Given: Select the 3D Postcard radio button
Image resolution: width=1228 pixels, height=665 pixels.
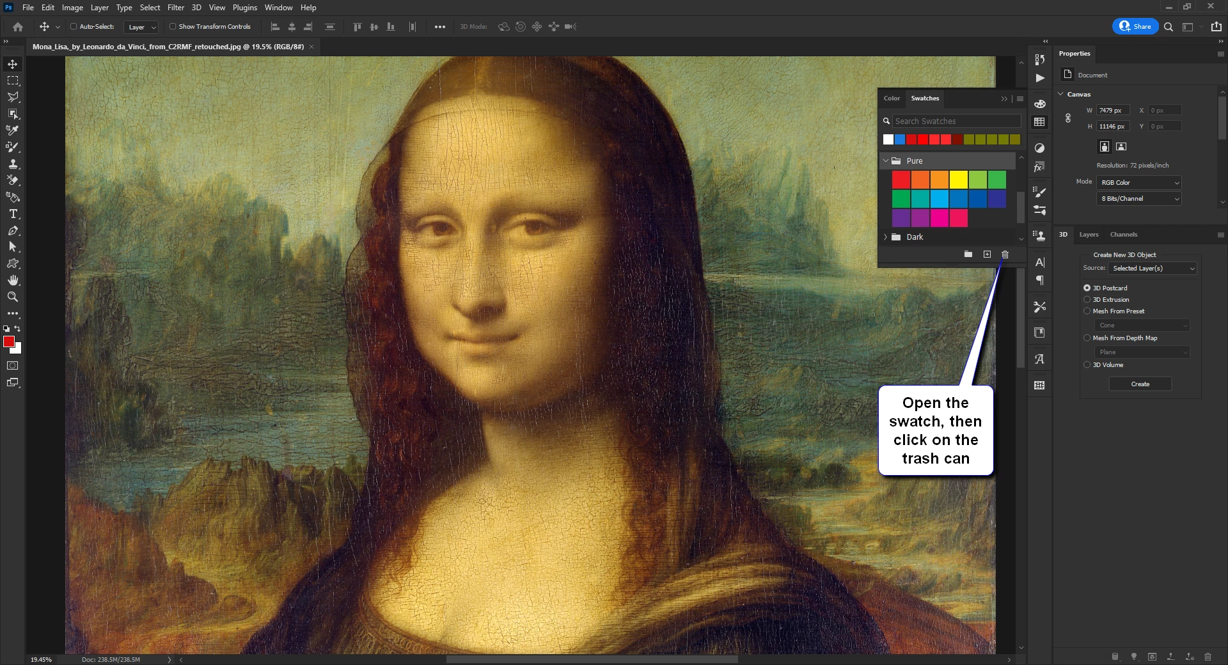Looking at the screenshot, I should [x=1087, y=288].
